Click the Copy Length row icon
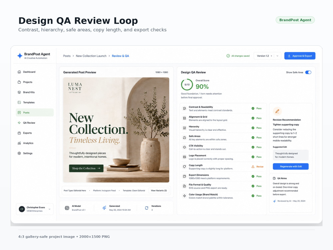This screenshot has width=333, height=250. tap(184, 167)
